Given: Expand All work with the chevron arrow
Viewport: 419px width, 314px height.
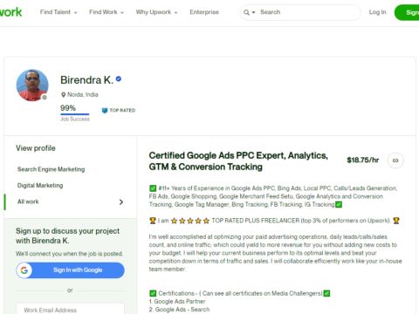Looking at the screenshot, I should 121,201.
